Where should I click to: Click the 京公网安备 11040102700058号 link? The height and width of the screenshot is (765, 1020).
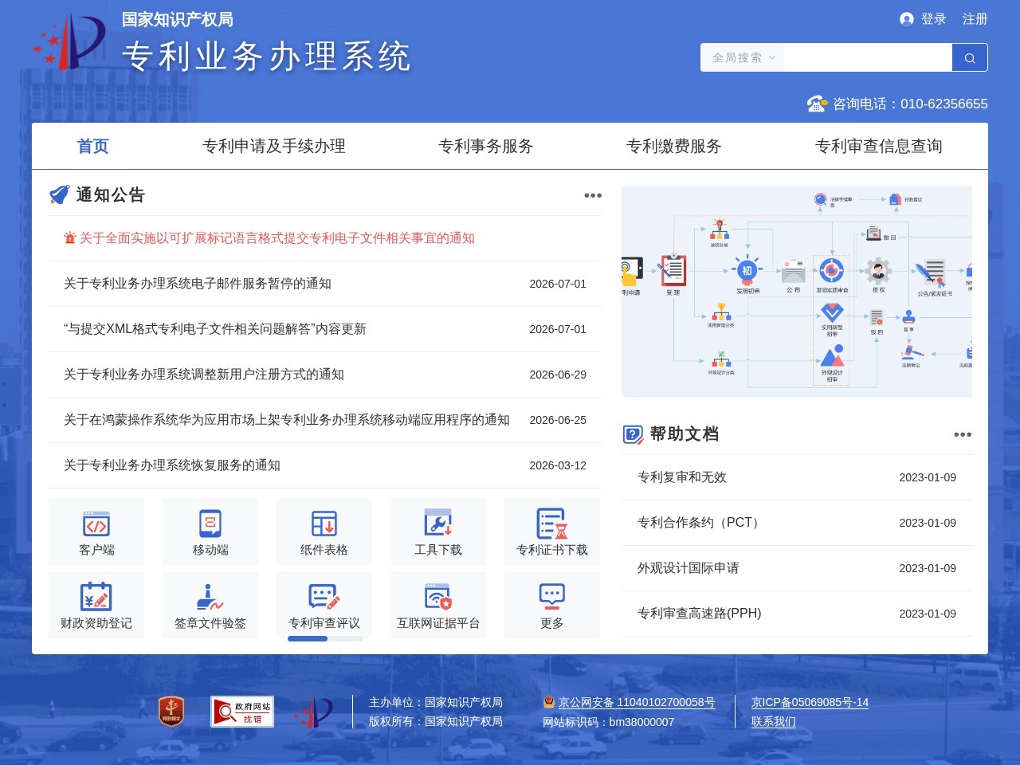[x=637, y=703]
